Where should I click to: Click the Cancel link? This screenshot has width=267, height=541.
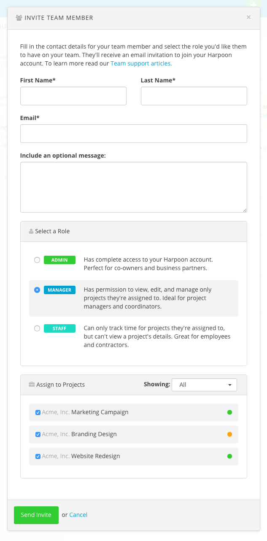[x=78, y=515]
